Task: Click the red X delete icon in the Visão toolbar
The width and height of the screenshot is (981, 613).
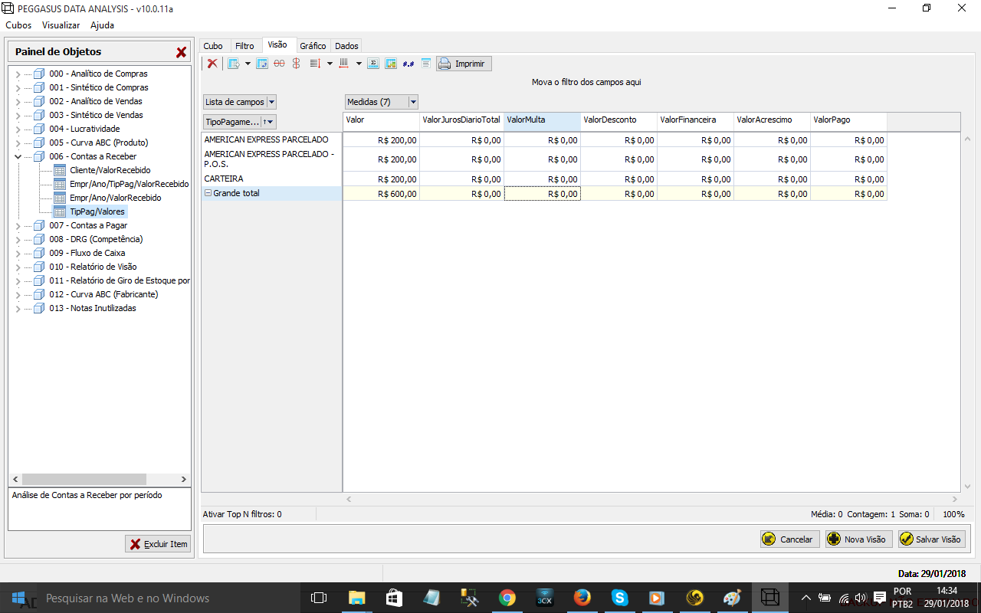Action: tap(212, 64)
